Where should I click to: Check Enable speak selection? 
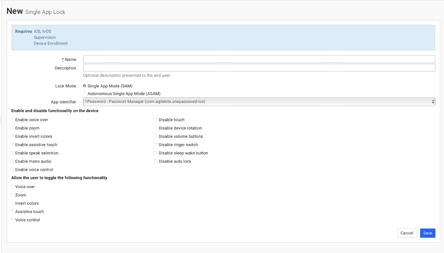coord(12,153)
